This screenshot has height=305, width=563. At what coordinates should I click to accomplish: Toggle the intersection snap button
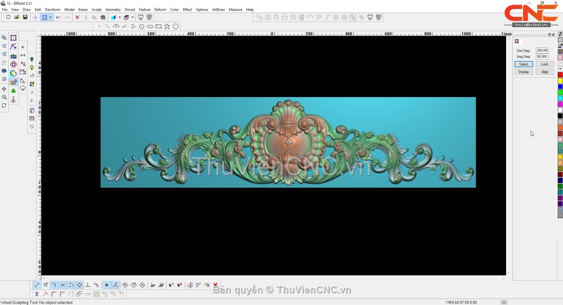[62, 285]
